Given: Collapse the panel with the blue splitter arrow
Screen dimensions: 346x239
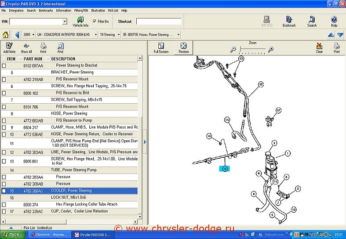Looking at the screenshot, I should pos(145,142).
